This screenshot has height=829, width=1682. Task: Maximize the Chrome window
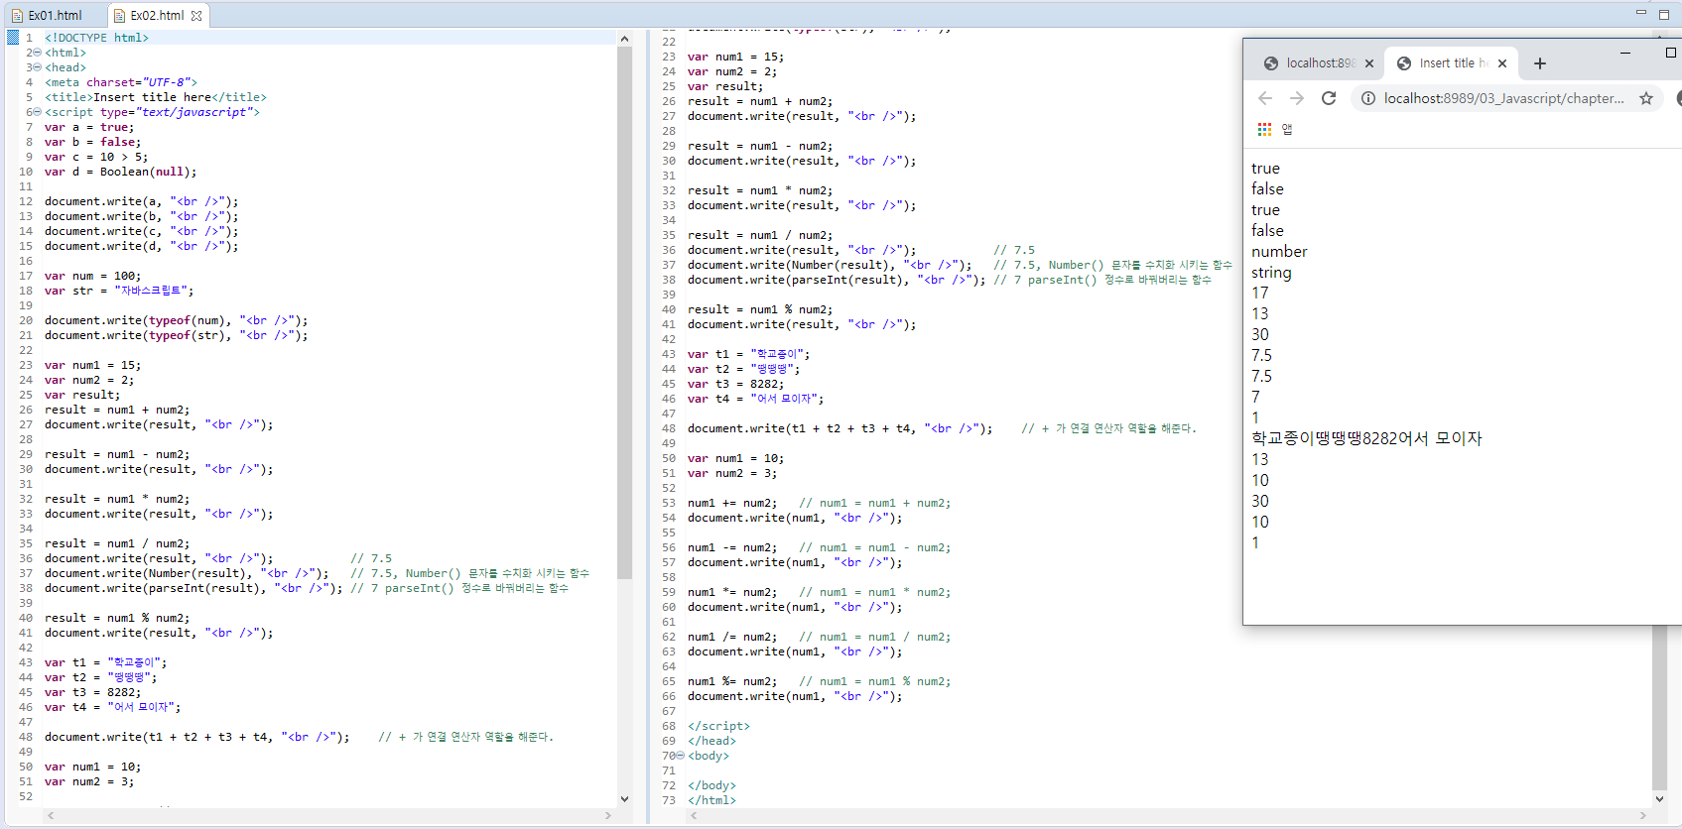tap(1671, 53)
